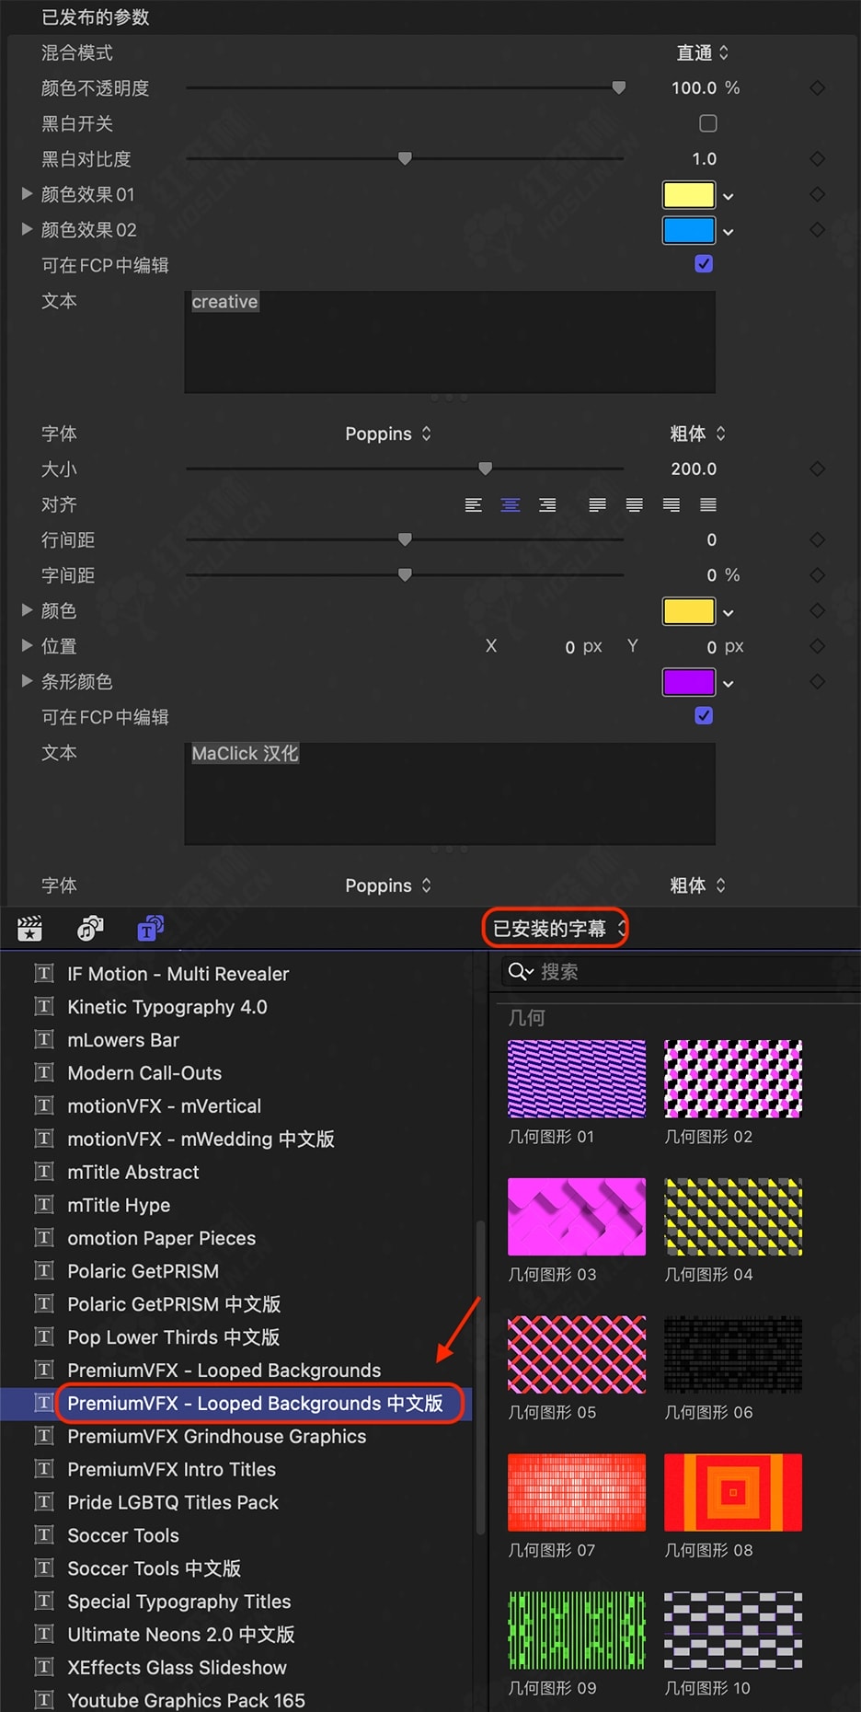This screenshot has height=1712, width=861.
Task: Select Pop Lower Thirds 中文版 category
Action: tap(174, 1336)
